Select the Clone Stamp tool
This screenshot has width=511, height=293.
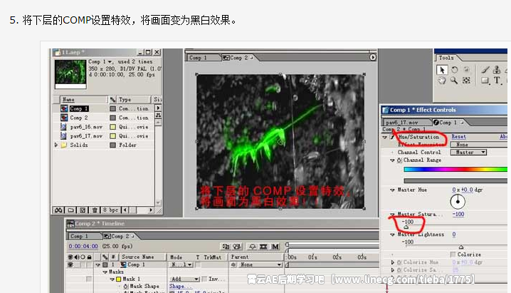tap(497, 69)
